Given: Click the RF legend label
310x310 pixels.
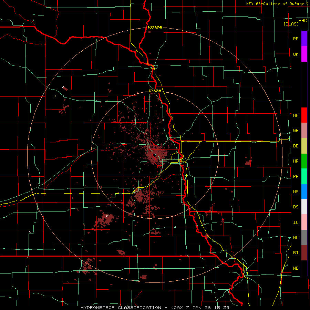Looking at the screenshot, I should pos(296,39).
